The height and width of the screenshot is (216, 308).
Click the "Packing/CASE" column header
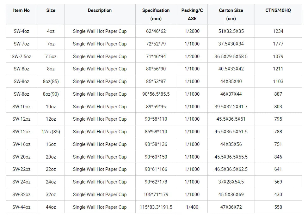[192, 15]
